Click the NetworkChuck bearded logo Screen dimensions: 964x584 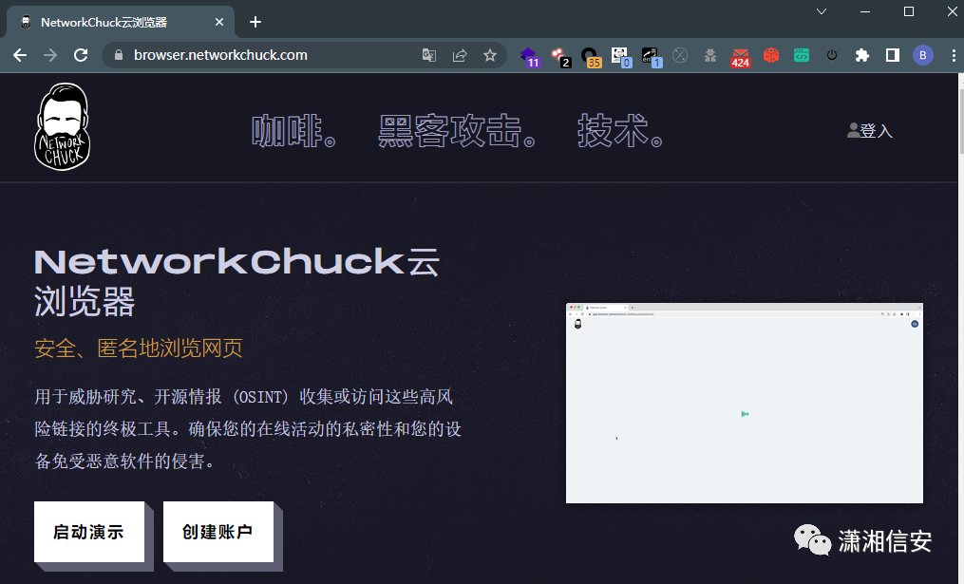62,126
